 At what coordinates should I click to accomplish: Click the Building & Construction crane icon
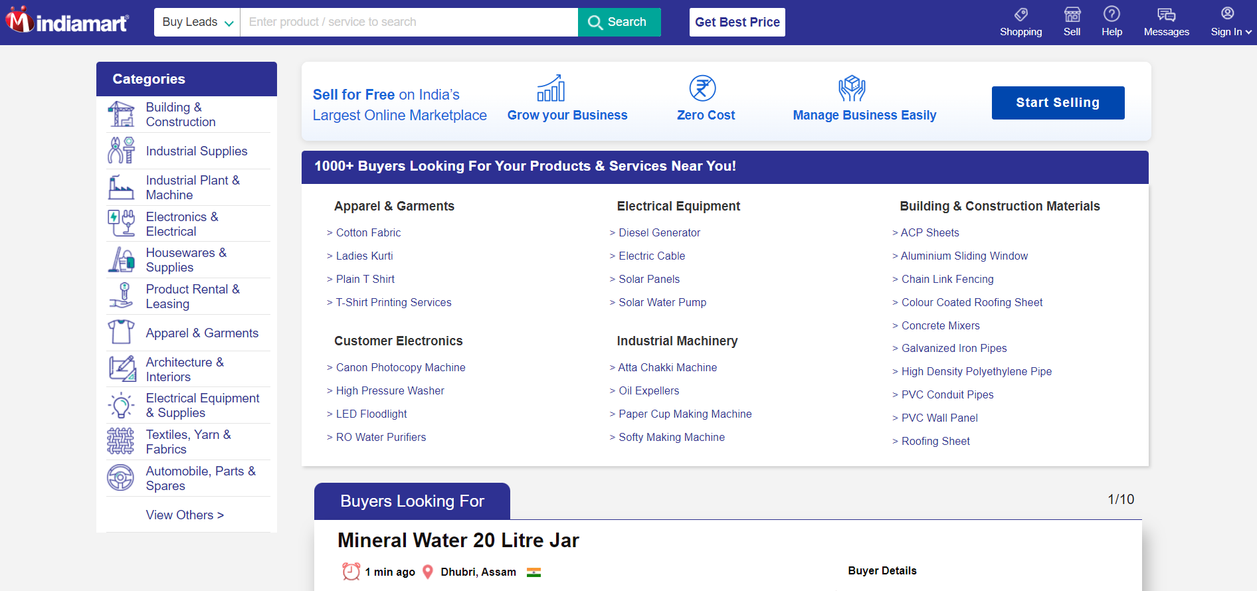tap(121, 114)
